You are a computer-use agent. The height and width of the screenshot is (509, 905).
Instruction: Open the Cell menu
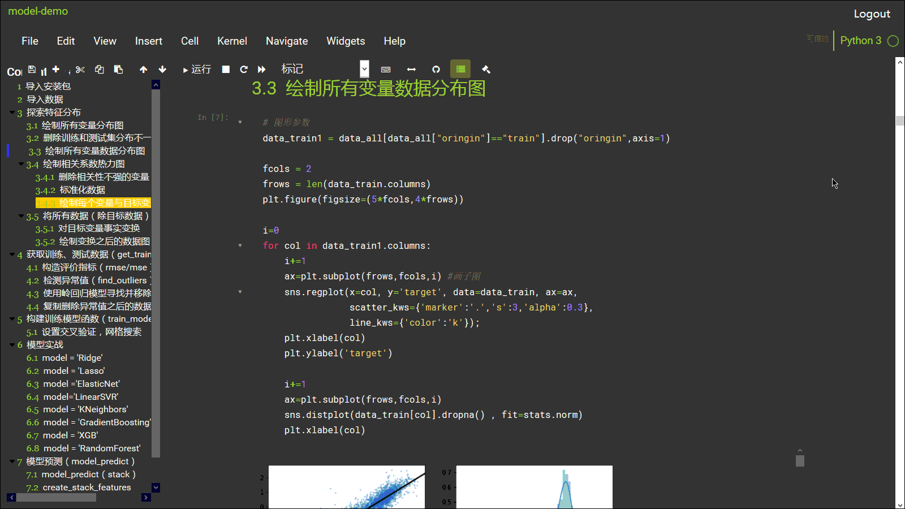click(x=189, y=41)
